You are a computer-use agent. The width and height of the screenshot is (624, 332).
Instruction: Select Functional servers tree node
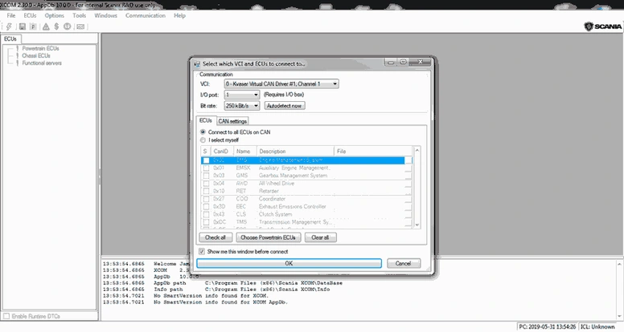click(42, 63)
